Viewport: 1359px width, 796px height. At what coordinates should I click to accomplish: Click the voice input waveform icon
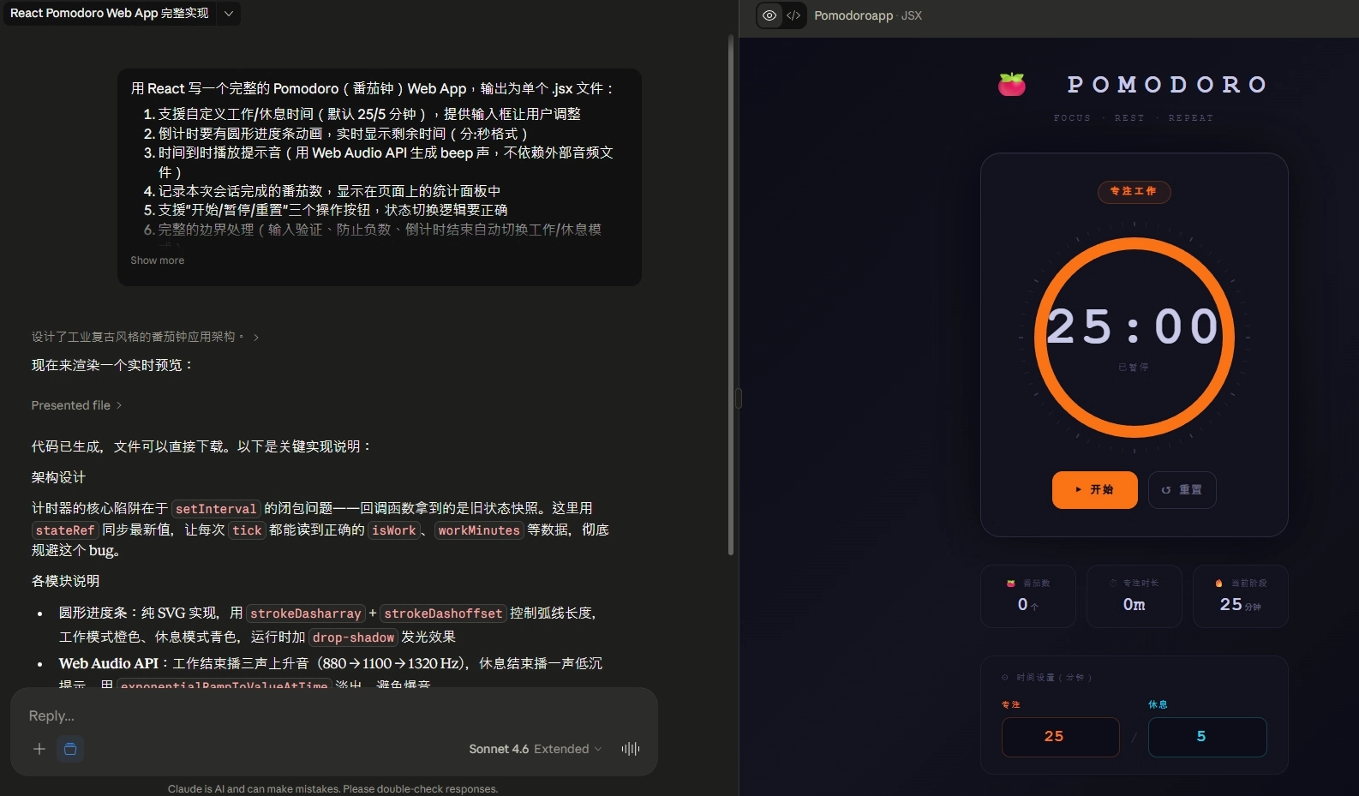pyautogui.click(x=631, y=749)
